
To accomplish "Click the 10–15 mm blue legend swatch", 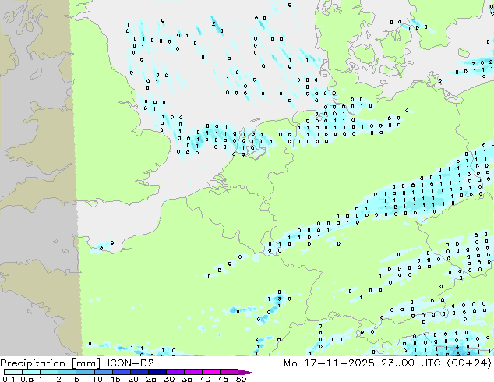I will 104,372.
